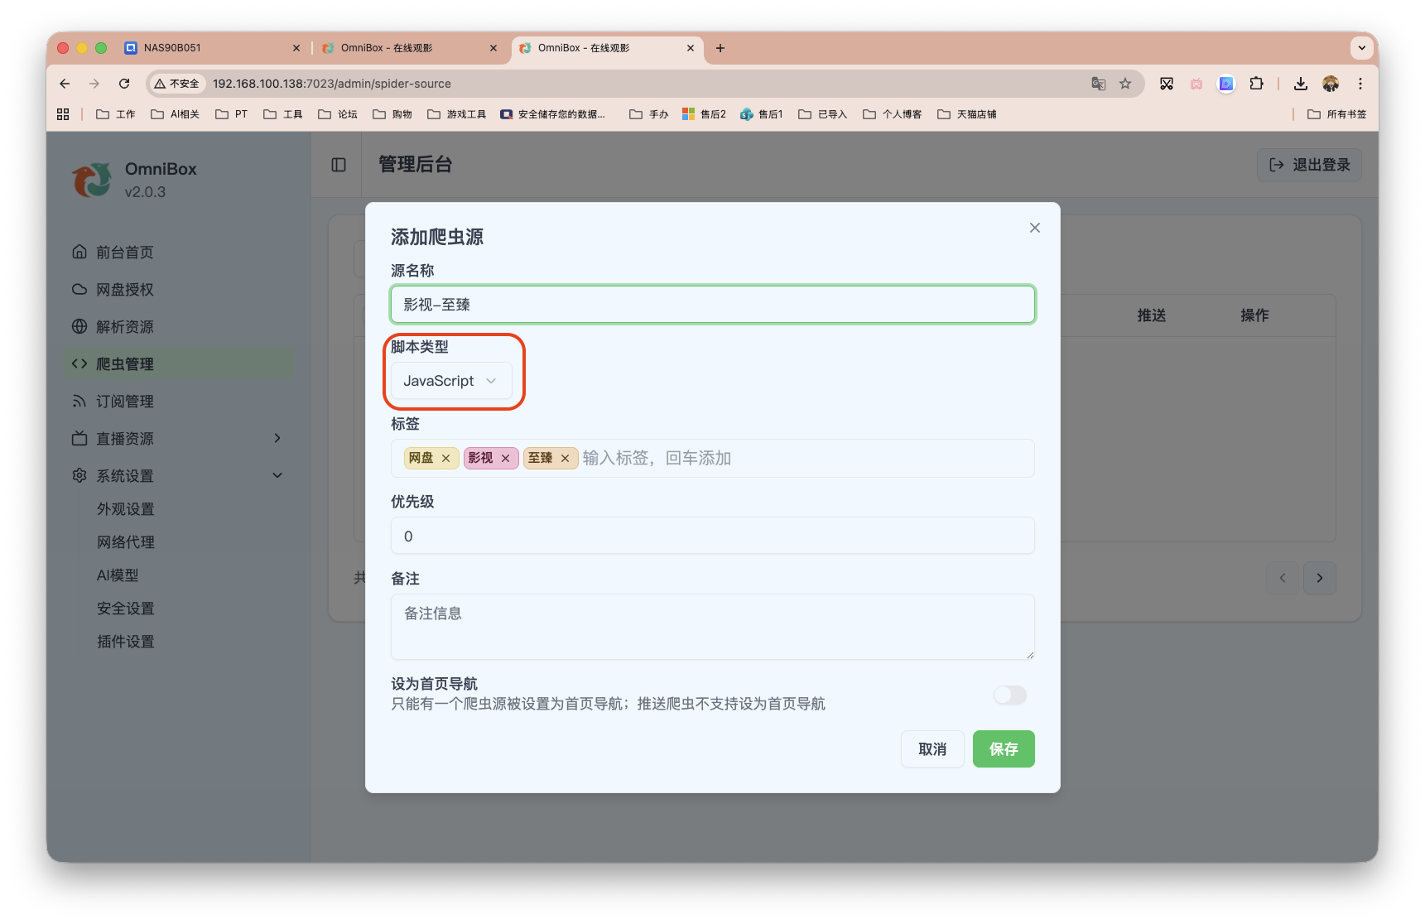The width and height of the screenshot is (1425, 924).
Task: Select 网盘授权 cloud icon in sidebar
Action: point(79,289)
